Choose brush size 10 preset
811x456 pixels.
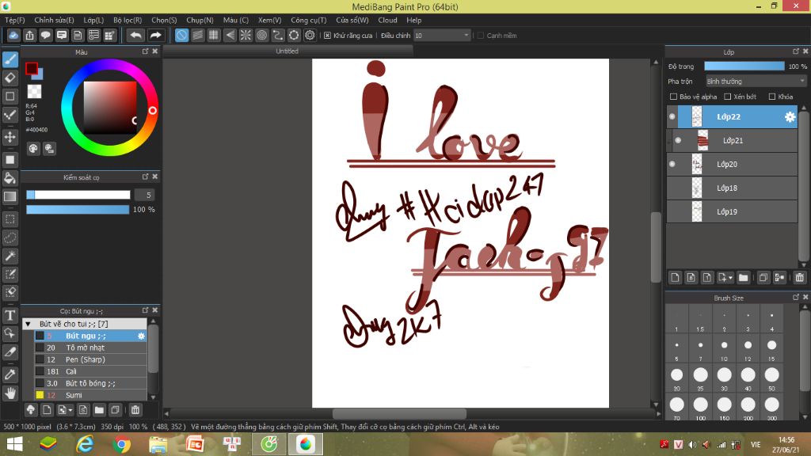(x=724, y=348)
